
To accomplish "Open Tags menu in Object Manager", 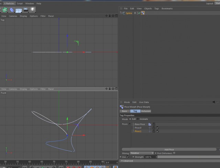I will tap(157, 9).
